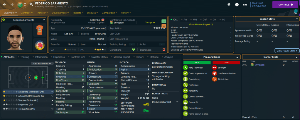Click View Player Stats button

coord(287,51)
